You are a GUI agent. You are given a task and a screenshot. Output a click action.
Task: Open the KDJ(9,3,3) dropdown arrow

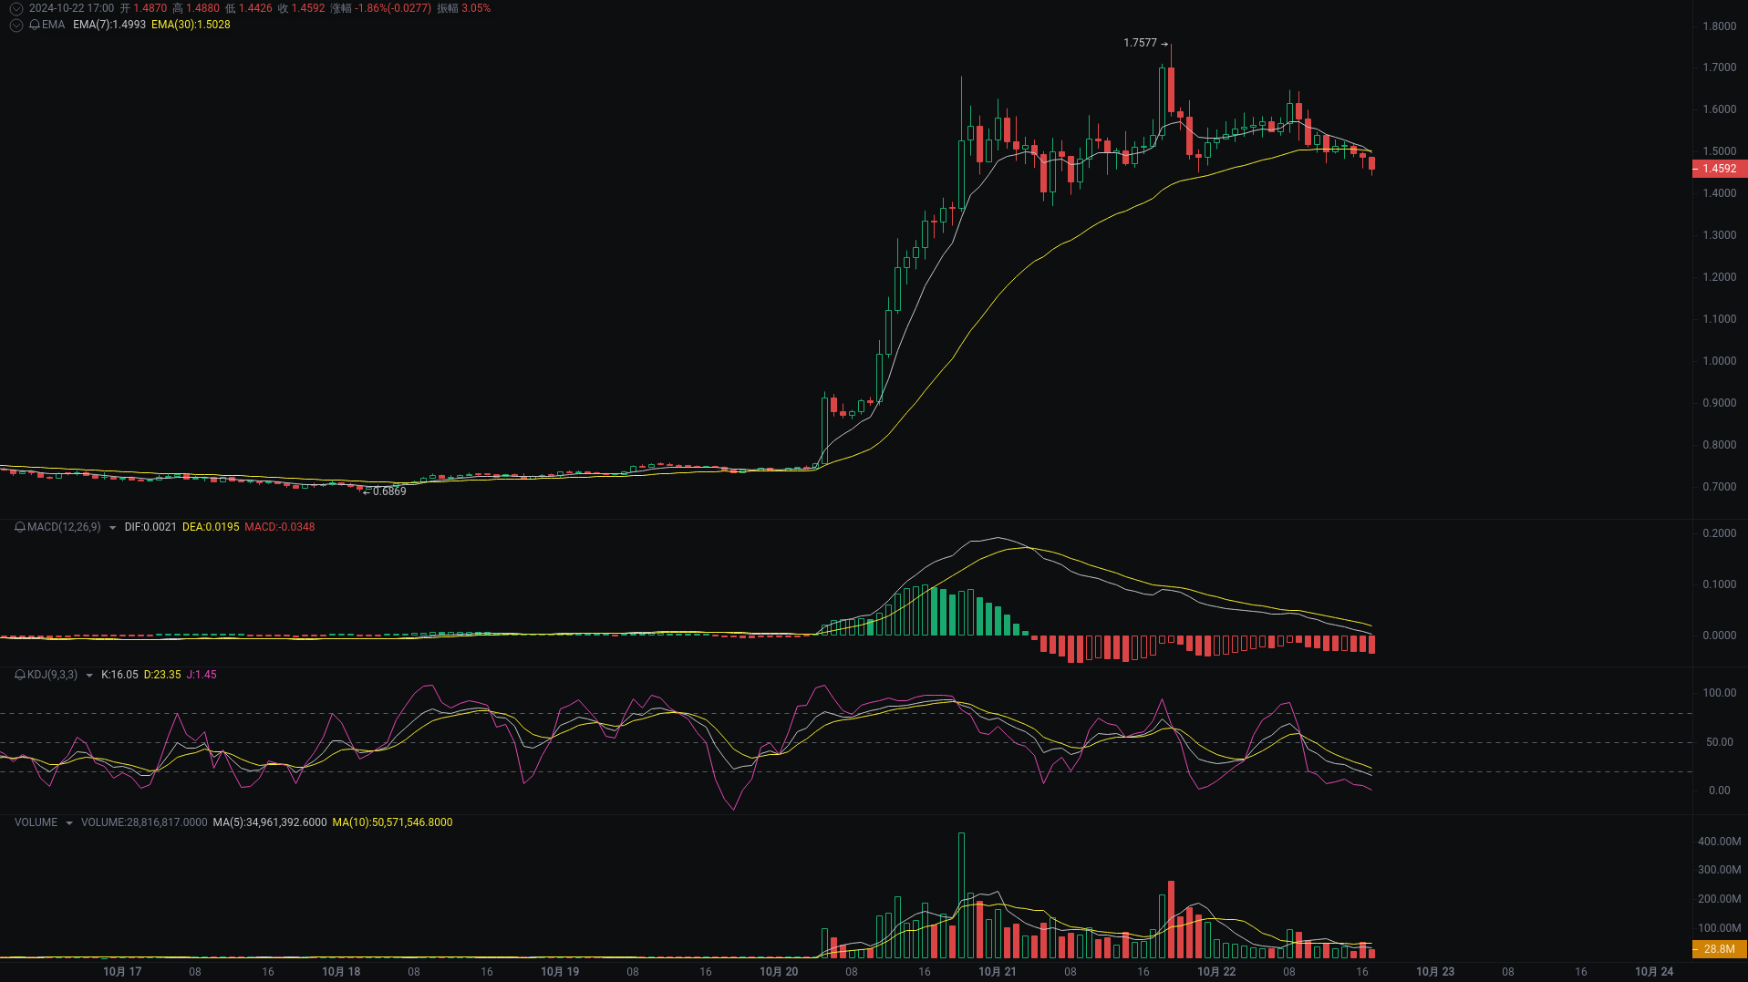(88, 675)
